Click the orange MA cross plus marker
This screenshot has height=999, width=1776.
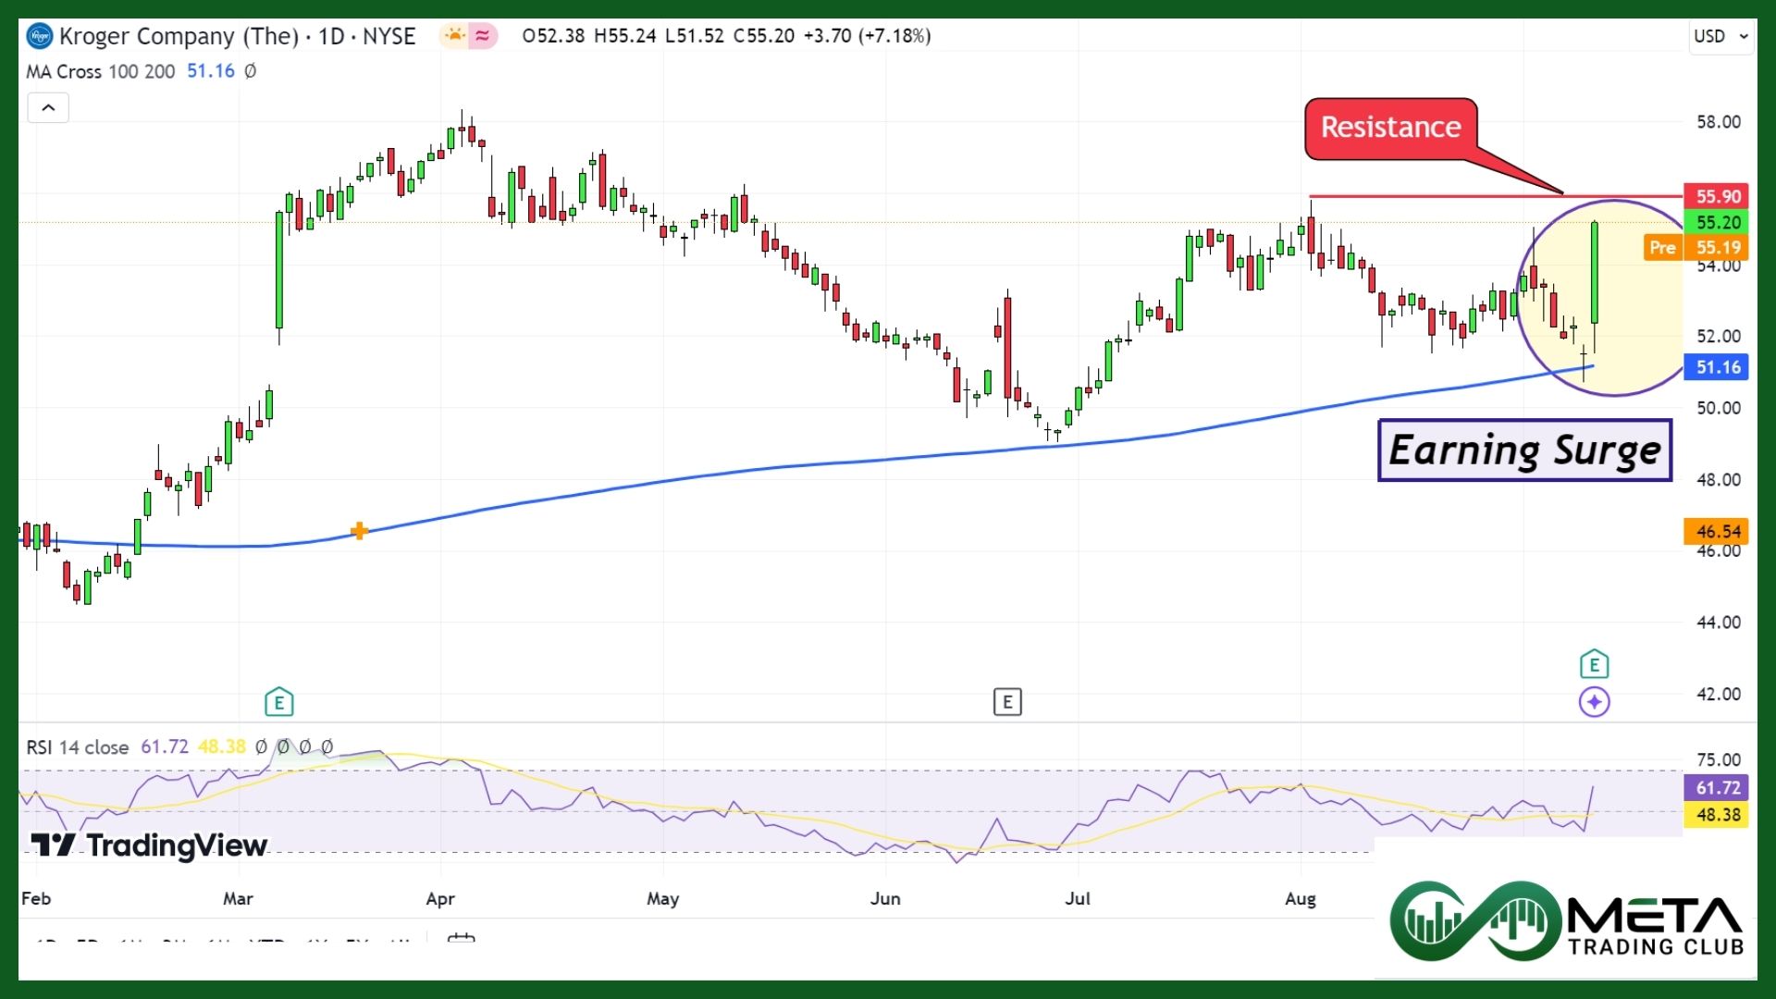(x=359, y=531)
